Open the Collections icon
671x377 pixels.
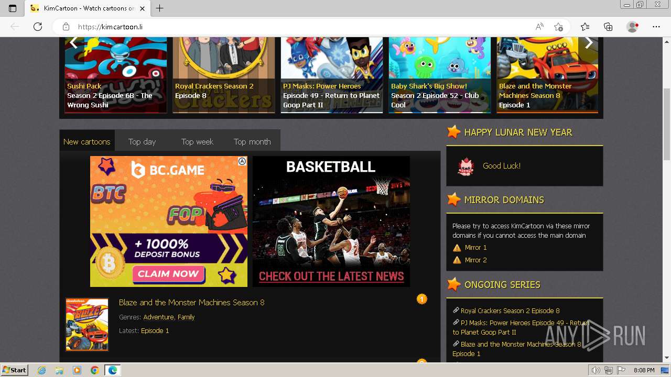point(608,27)
